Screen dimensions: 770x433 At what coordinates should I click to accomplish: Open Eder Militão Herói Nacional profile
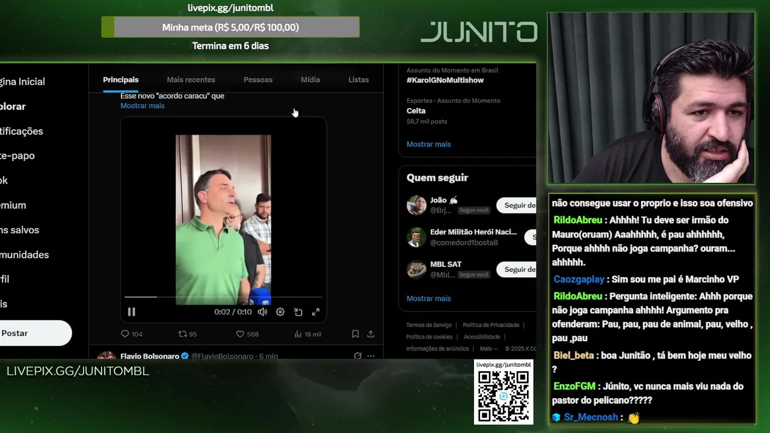click(x=473, y=232)
